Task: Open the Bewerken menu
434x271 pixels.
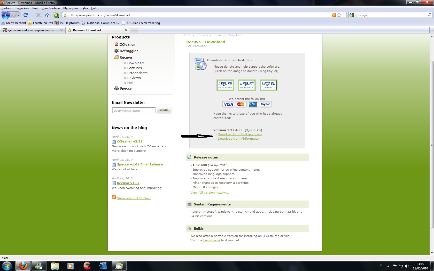Action: click(x=22, y=8)
